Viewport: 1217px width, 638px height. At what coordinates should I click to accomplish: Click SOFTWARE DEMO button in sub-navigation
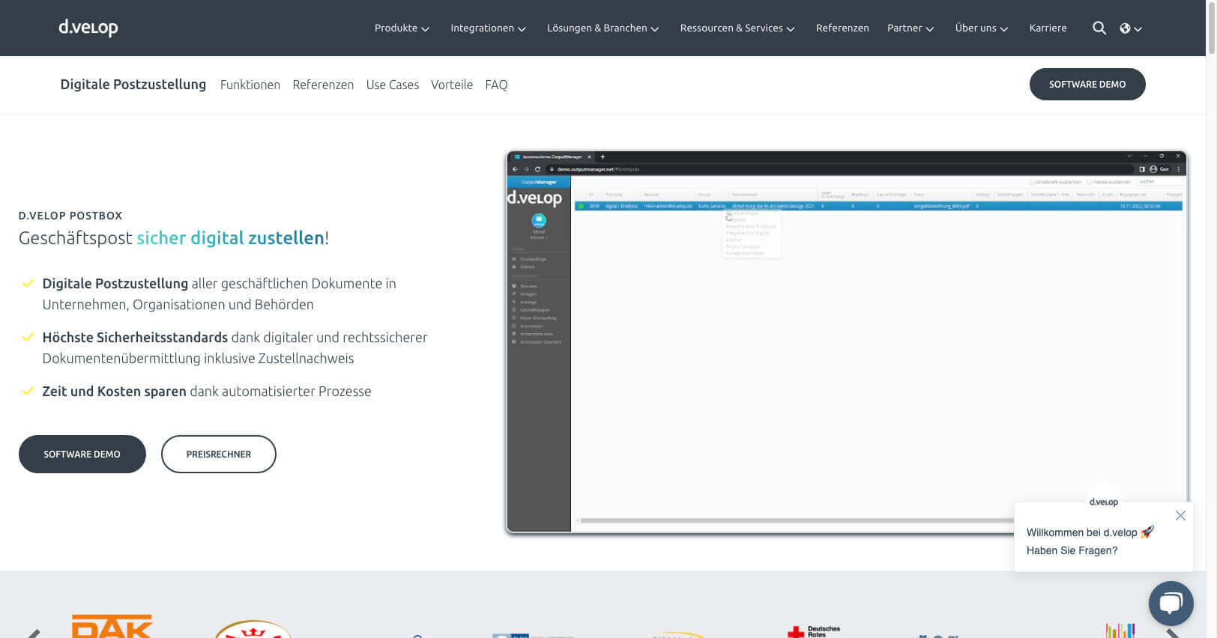coord(1087,84)
